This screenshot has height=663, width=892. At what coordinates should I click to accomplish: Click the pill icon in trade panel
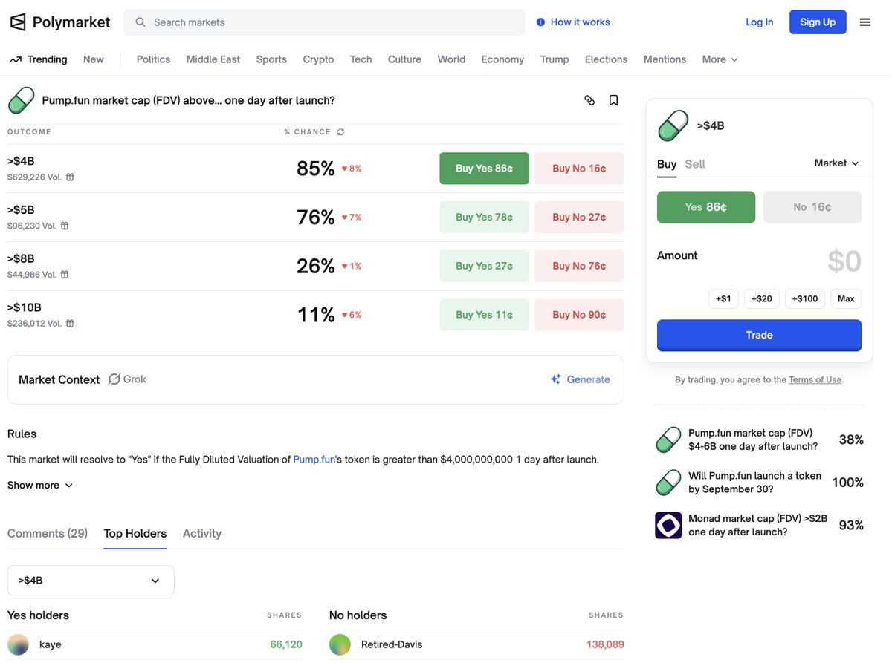point(673,125)
